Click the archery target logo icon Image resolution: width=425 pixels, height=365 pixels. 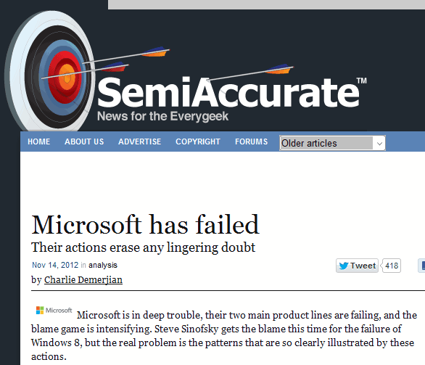[50, 72]
